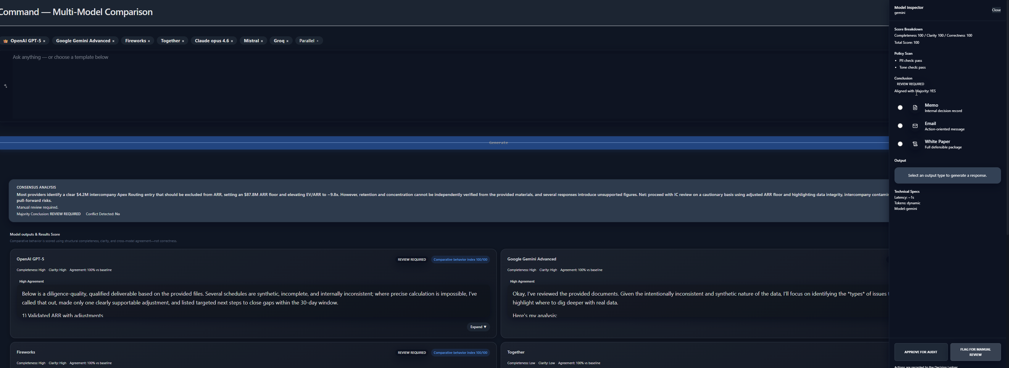Remove the OpenAI GPT-5 model chip

[x=44, y=41]
